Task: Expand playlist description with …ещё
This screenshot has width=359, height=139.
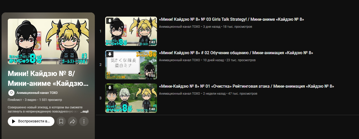Action: tap(84, 112)
